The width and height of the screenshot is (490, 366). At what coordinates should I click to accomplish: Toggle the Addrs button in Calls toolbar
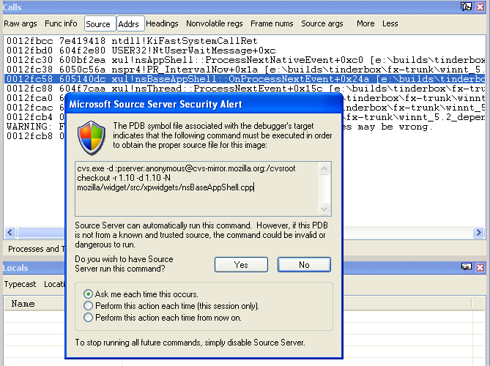[128, 24]
